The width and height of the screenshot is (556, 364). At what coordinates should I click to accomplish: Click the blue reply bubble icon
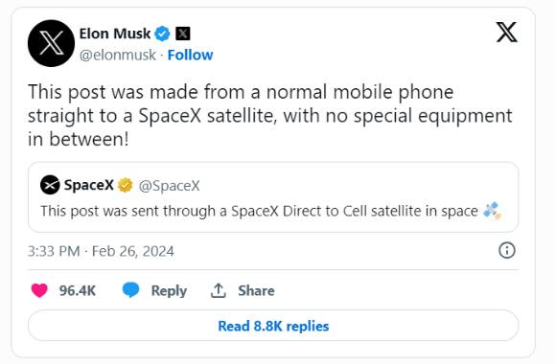(130, 290)
